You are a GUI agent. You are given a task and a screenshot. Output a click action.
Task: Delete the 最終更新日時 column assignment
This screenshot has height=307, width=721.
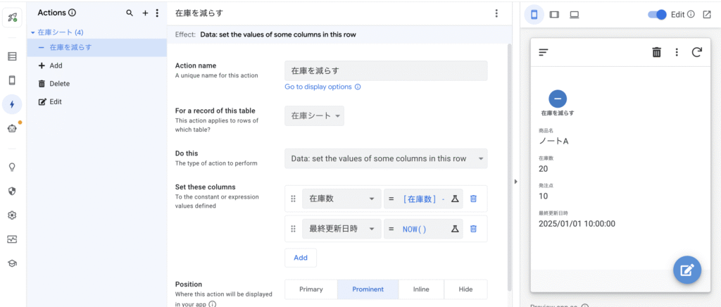(x=473, y=229)
